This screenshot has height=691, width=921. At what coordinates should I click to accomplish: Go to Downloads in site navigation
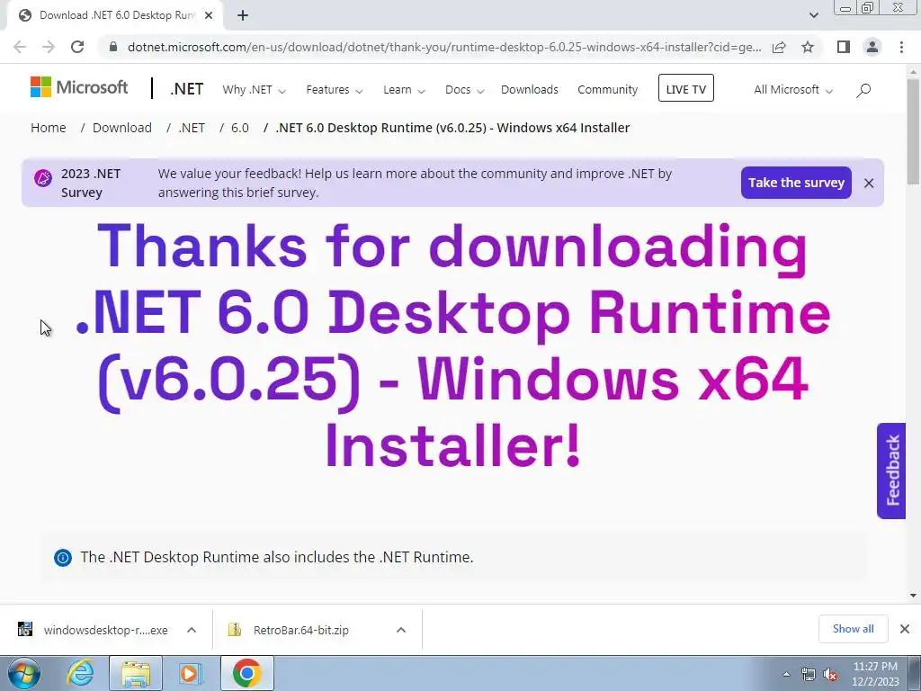point(529,90)
